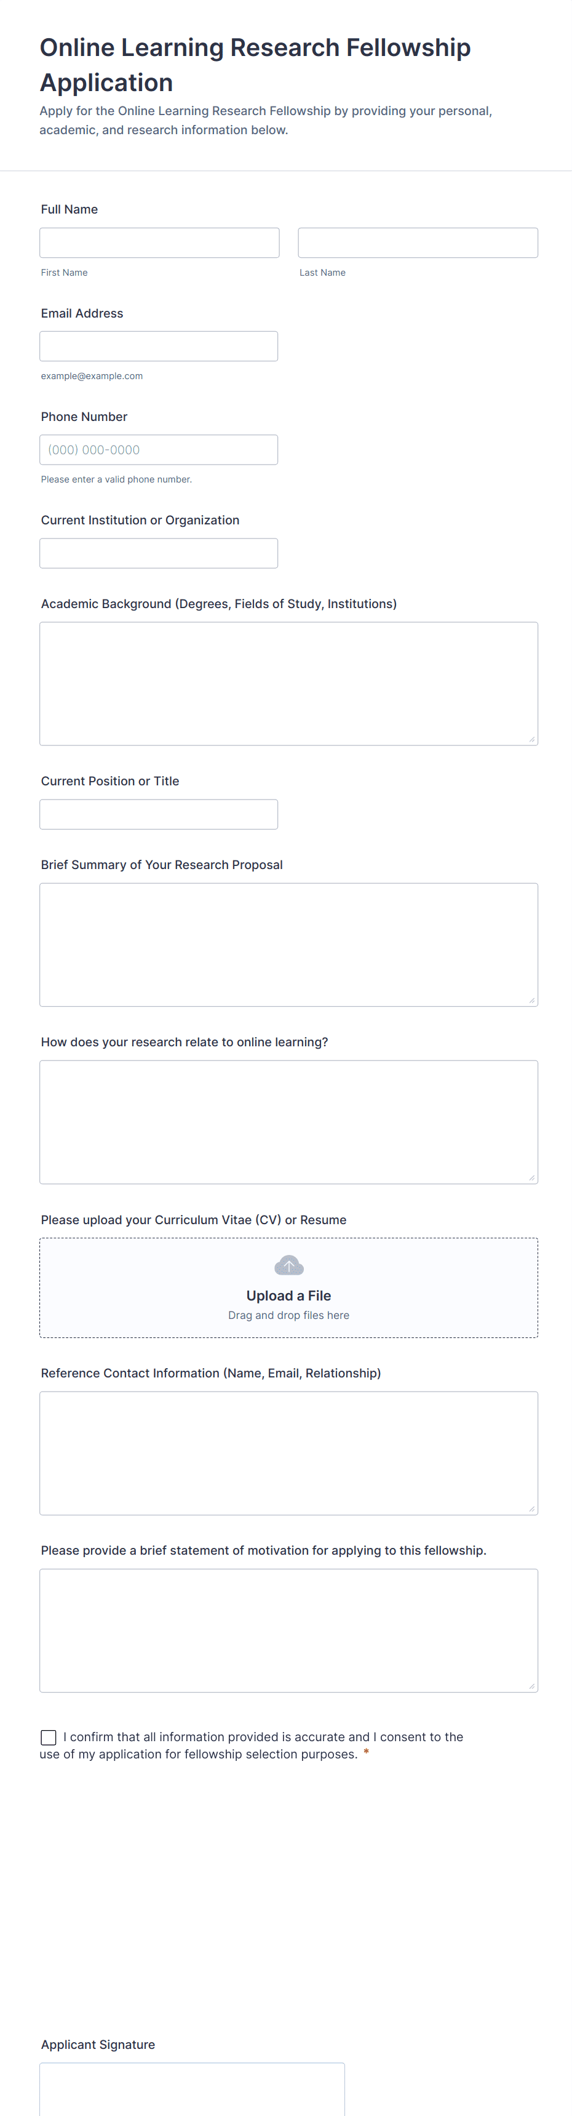The height and width of the screenshot is (2116, 572).
Task: Click the Phone Number input box
Action: [x=159, y=450]
